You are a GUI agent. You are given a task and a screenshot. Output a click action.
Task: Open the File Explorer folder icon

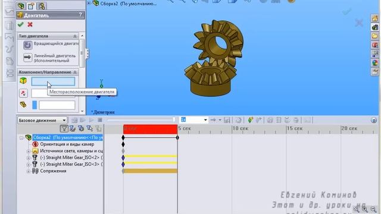click(374, 36)
